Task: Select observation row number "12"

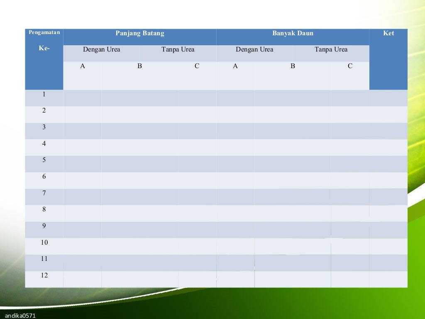Action: tap(44, 275)
